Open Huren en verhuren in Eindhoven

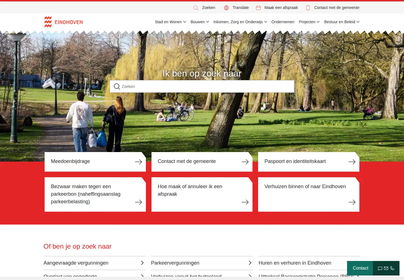tap(295, 263)
